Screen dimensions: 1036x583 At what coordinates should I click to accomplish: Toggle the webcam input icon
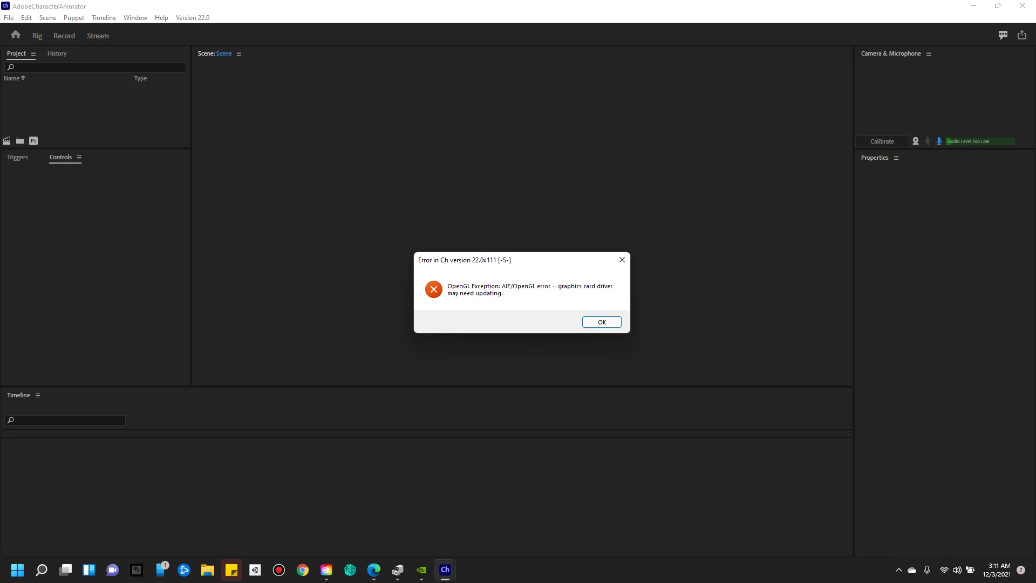[916, 141]
